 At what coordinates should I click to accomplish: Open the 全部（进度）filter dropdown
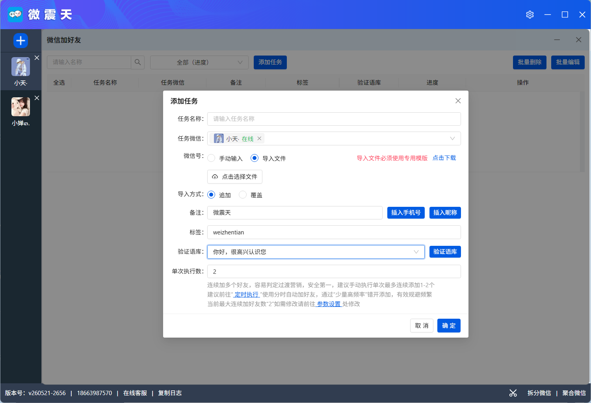[199, 62]
